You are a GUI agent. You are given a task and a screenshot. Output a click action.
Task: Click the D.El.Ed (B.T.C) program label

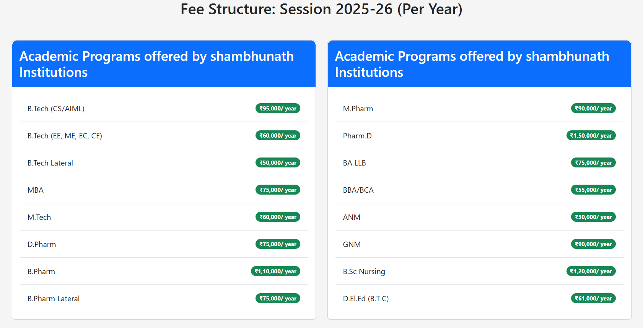[366, 299]
